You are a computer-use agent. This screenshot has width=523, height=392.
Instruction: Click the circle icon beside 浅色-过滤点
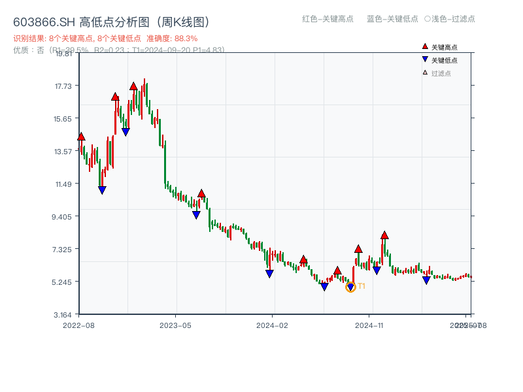click(x=427, y=19)
